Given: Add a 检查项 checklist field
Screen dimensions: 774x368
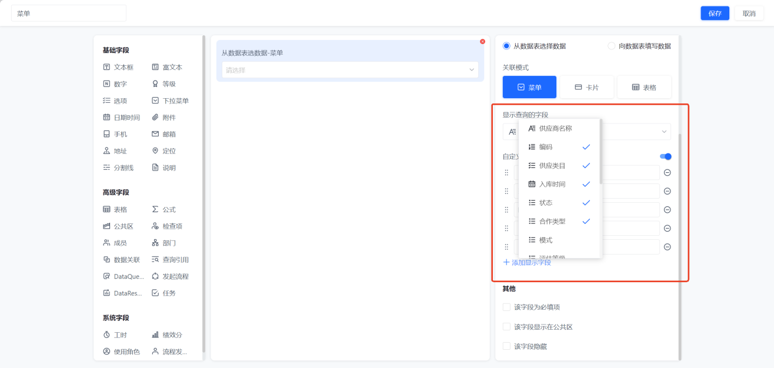Looking at the screenshot, I should pyautogui.click(x=167, y=226).
